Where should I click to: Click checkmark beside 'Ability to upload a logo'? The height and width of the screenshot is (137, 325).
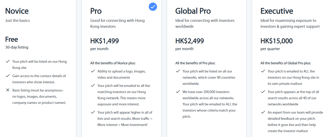(93, 71)
